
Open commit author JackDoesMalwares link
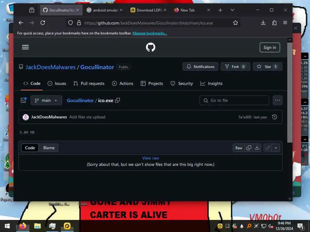tap(49, 117)
